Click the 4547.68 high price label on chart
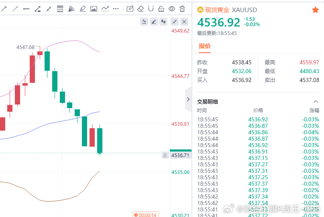The image size is (324, 217). click(25, 47)
